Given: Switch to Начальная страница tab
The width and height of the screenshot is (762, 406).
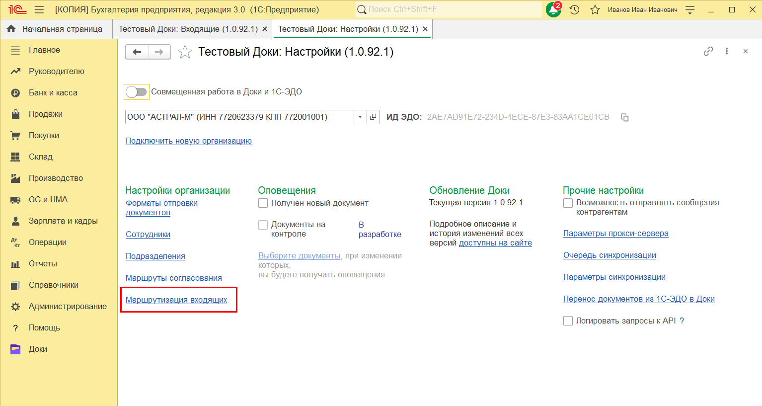Looking at the screenshot, I should tap(56, 29).
